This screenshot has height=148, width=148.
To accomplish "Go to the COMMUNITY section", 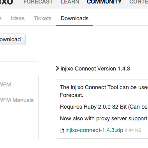I will point(104,2).
